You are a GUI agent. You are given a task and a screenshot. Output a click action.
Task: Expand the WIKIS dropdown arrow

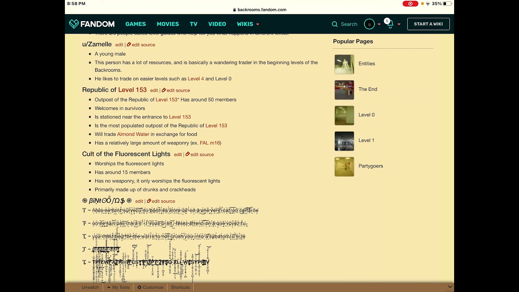point(257,24)
